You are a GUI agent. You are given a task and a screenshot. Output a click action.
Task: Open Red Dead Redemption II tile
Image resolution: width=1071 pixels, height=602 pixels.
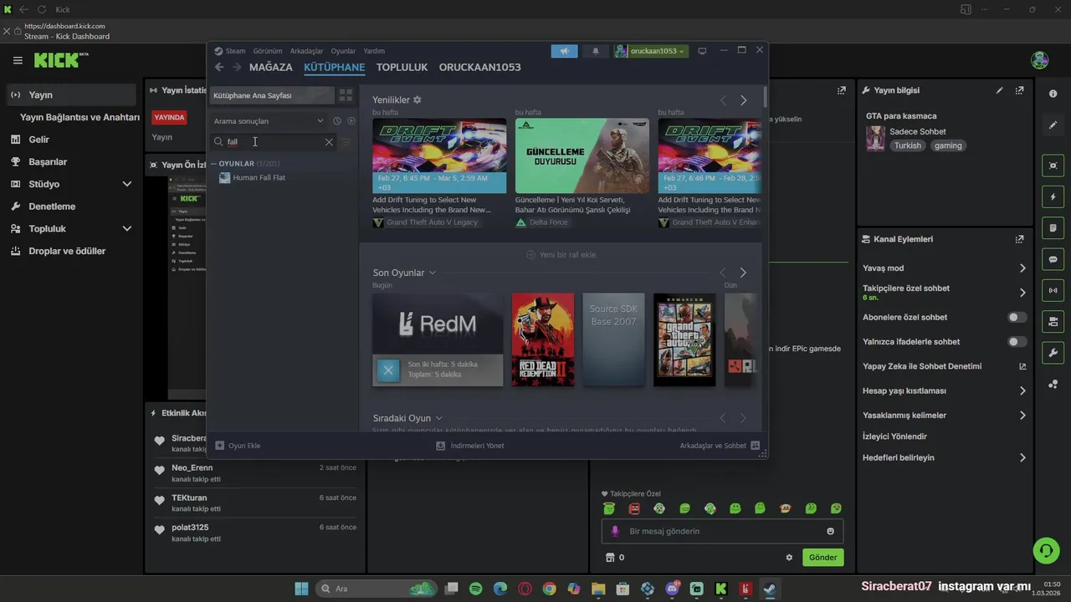(543, 339)
